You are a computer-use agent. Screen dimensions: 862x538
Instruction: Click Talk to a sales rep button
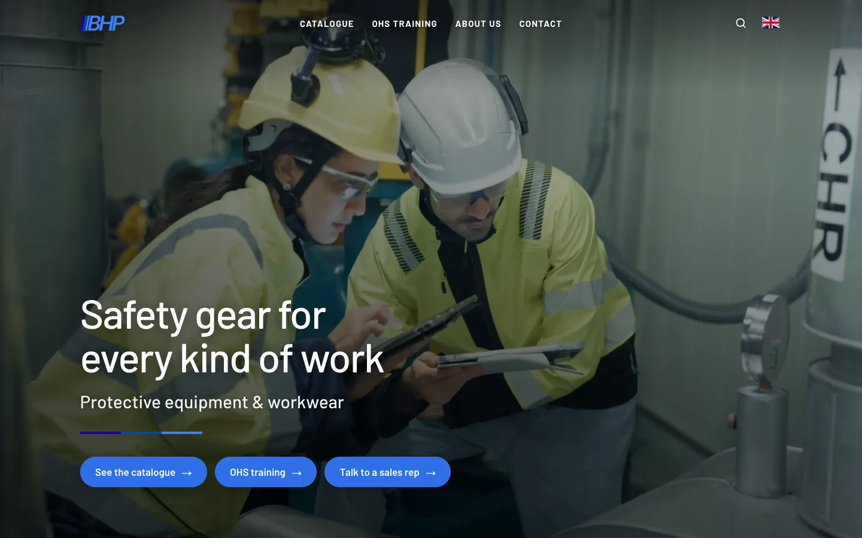pos(387,472)
